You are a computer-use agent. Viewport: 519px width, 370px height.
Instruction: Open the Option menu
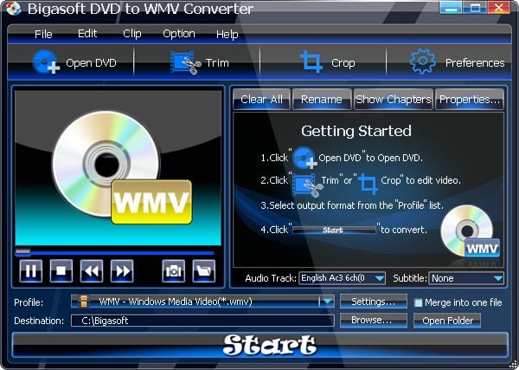click(x=179, y=34)
